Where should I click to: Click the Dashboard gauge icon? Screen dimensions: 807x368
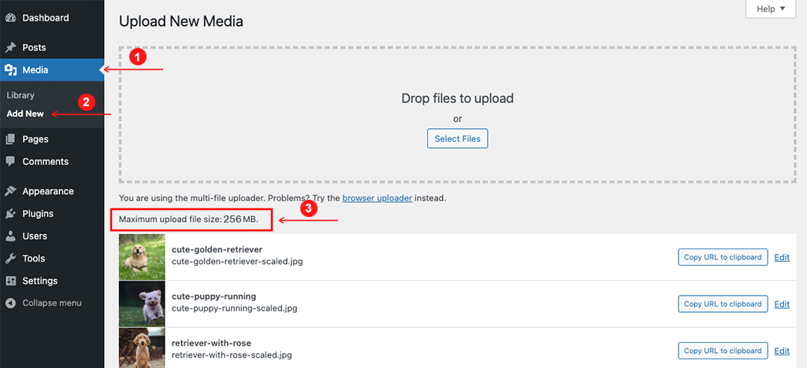[x=11, y=18]
